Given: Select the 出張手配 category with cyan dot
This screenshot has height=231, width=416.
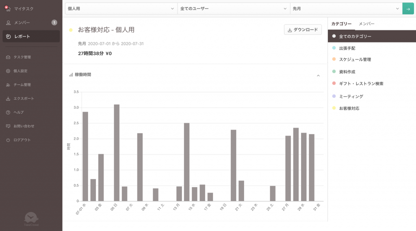Looking at the screenshot, I should tap(347, 48).
